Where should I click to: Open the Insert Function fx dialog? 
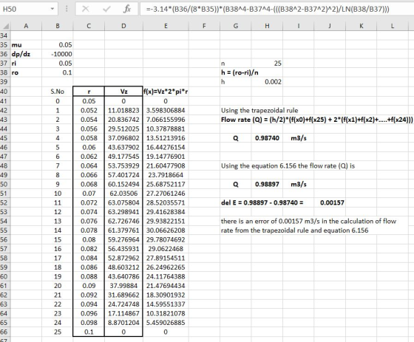pyautogui.click(x=127, y=9)
